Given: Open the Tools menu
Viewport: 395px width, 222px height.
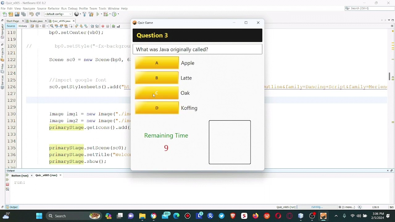Looking at the screenshot, I should point(102,9).
